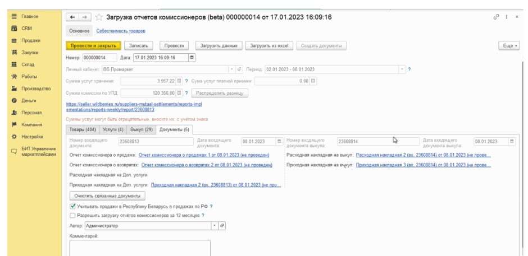Uncheck Учитывать продажи в Республику Беларусь
528x256 pixels.
pos(72,206)
